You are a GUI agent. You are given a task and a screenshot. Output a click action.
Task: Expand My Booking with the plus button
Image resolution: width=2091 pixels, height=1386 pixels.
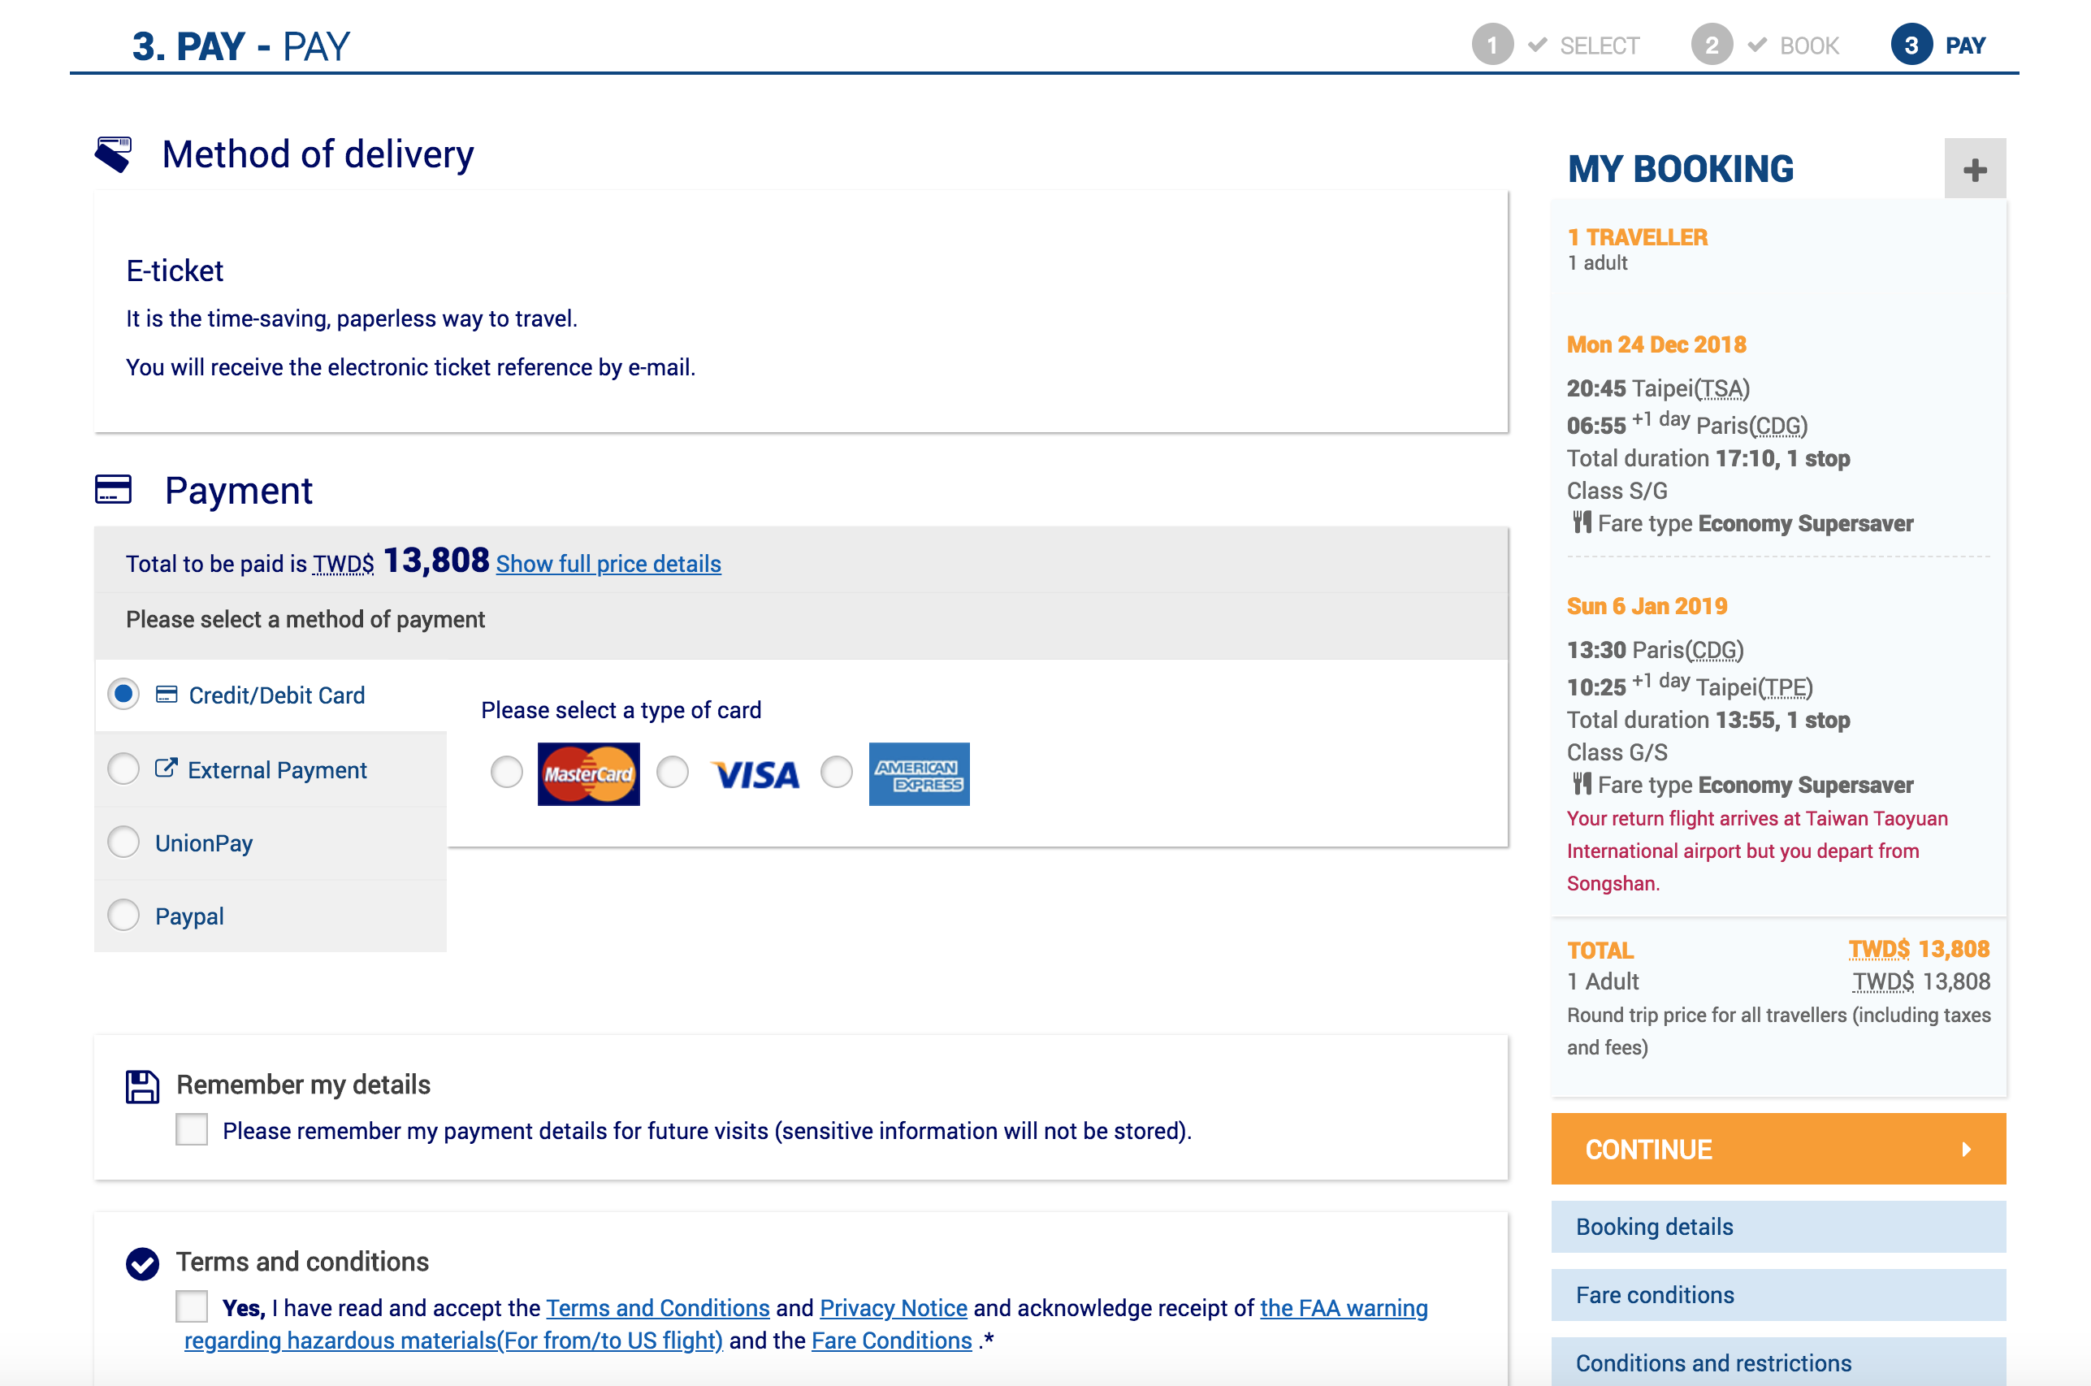pyautogui.click(x=1974, y=169)
